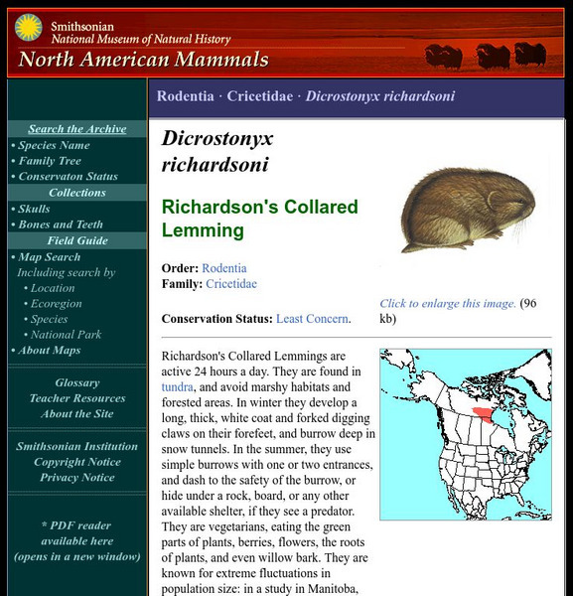Open Teacher Resources page

tap(77, 398)
